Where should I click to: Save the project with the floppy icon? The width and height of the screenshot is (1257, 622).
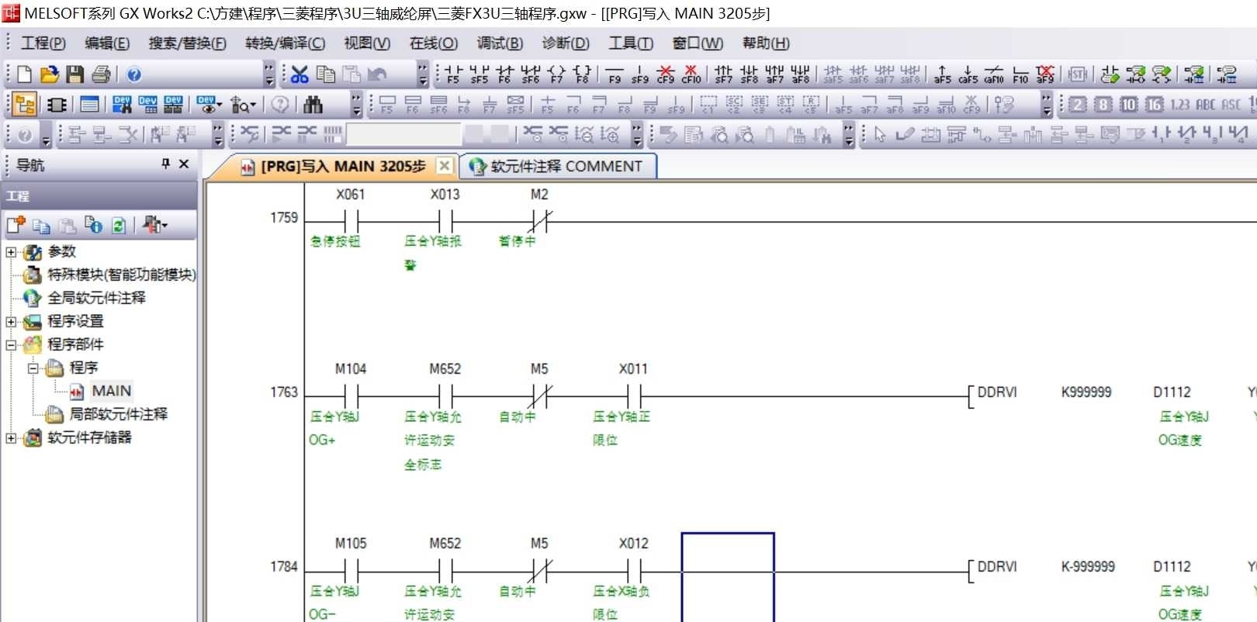click(x=75, y=74)
